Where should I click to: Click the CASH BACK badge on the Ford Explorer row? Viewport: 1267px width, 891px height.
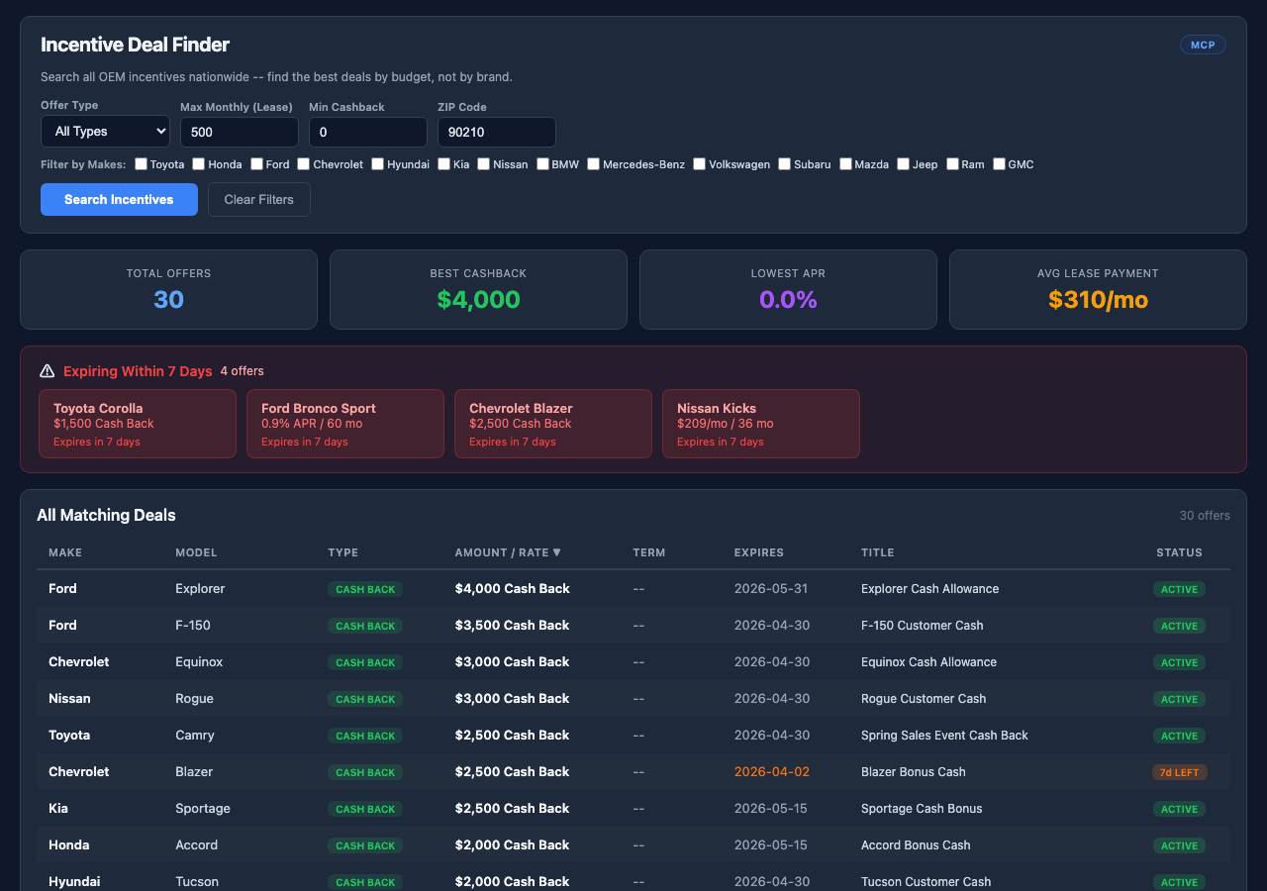(x=364, y=588)
